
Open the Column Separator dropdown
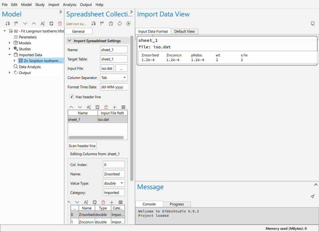tap(114, 78)
